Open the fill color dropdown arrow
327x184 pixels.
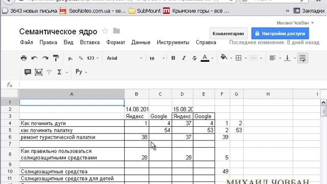[x=231, y=58]
